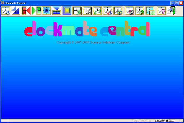Click the blue down-triangle clock icon

(57, 11)
